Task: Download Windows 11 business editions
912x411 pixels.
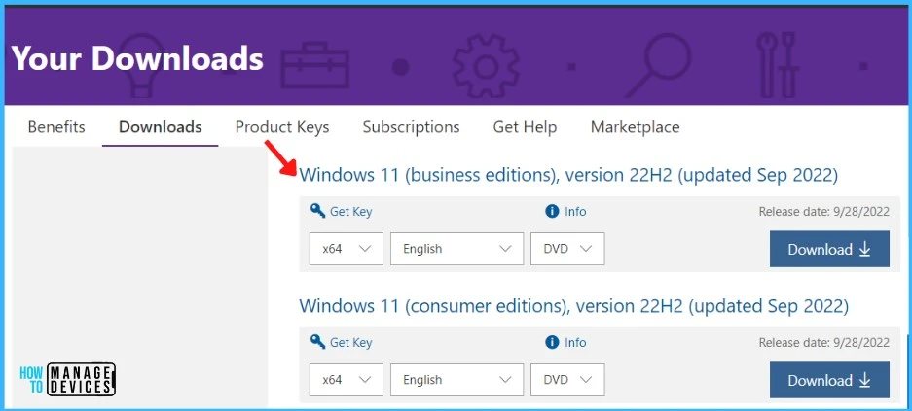Action: [x=829, y=249]
